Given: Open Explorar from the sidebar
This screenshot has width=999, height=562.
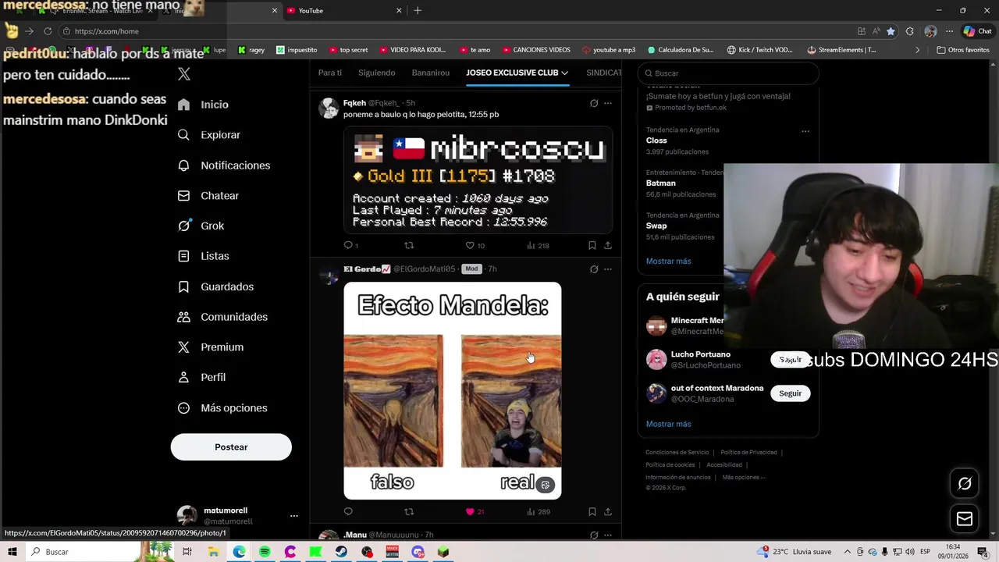Looking at the screenshot, I should coord(208,135).
